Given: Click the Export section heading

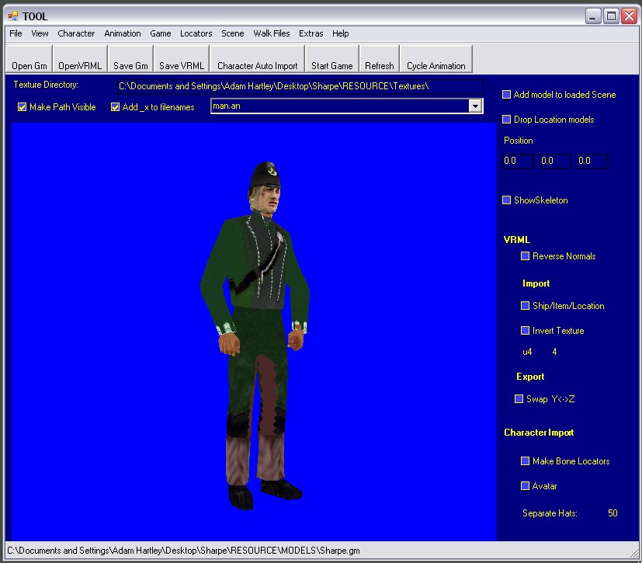Looking at the screenshot, I should pos(530,377).
